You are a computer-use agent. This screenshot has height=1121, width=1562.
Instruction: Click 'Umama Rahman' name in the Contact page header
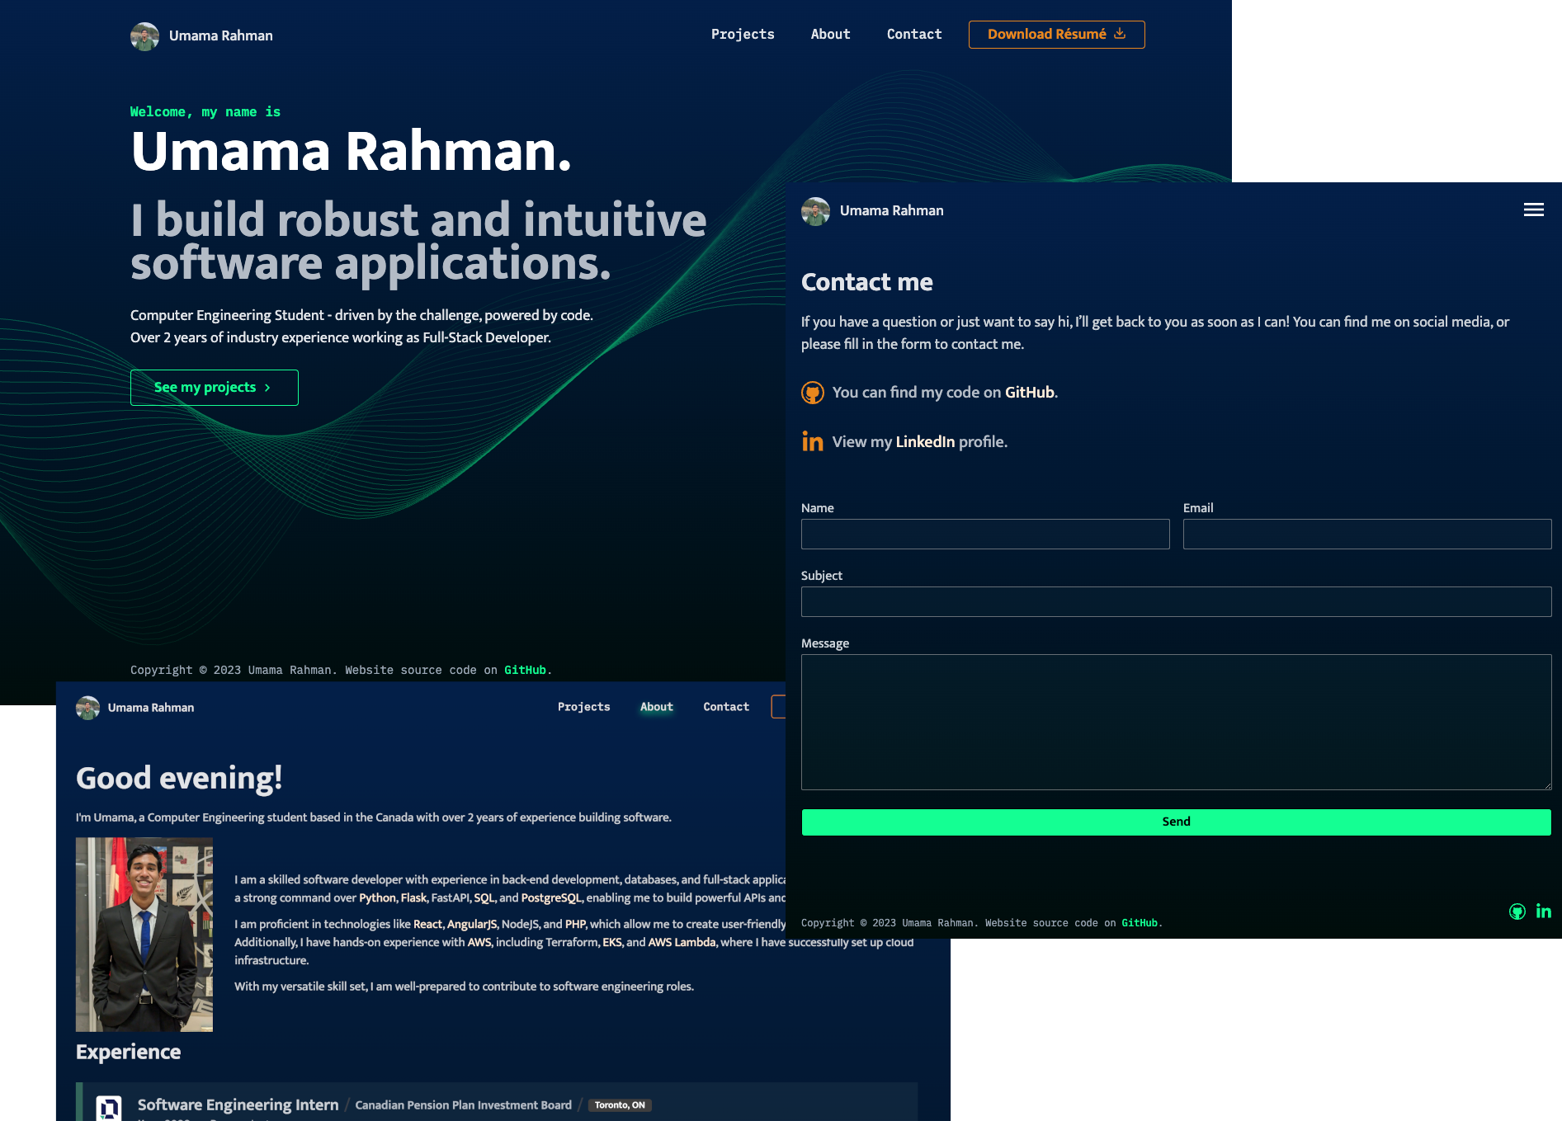coord(892,211)
